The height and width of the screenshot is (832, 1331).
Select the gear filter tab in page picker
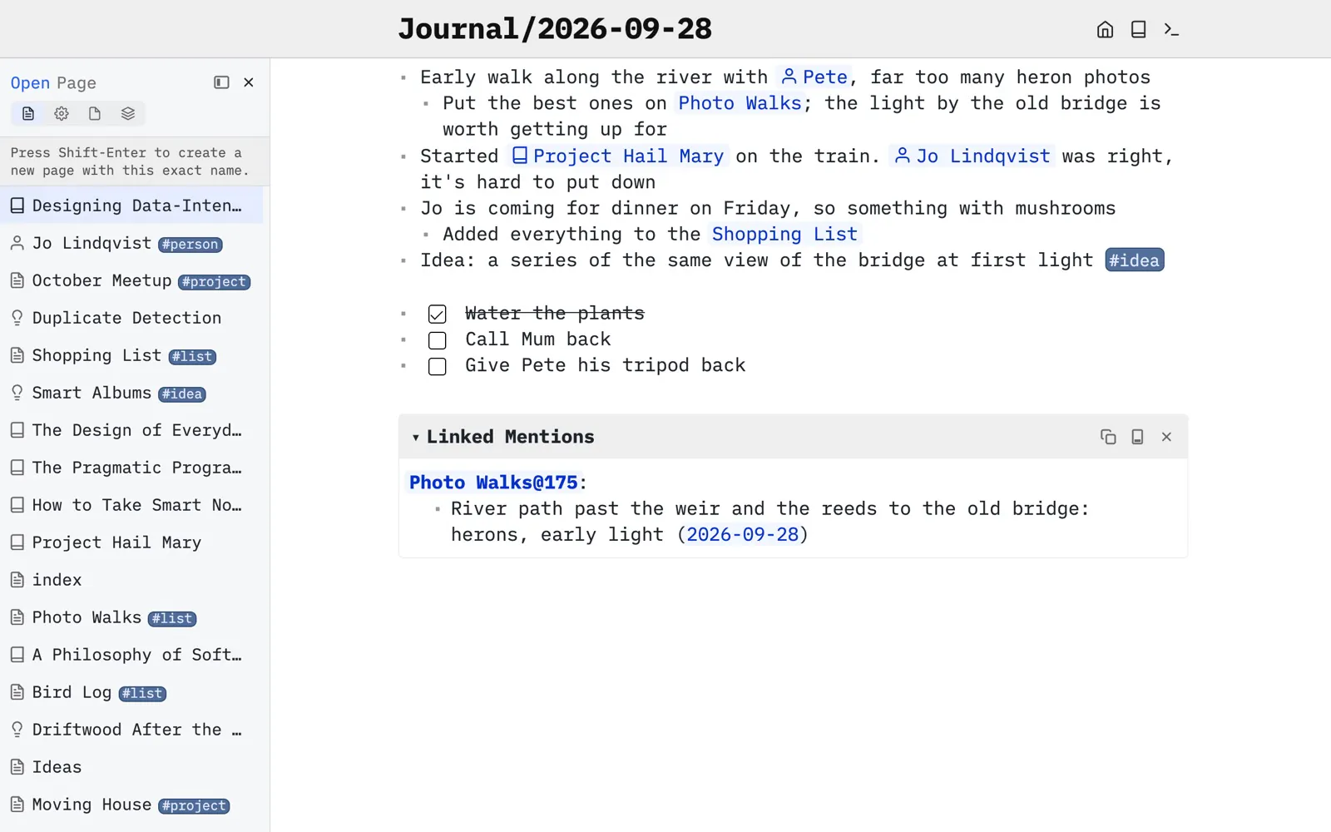62,113
